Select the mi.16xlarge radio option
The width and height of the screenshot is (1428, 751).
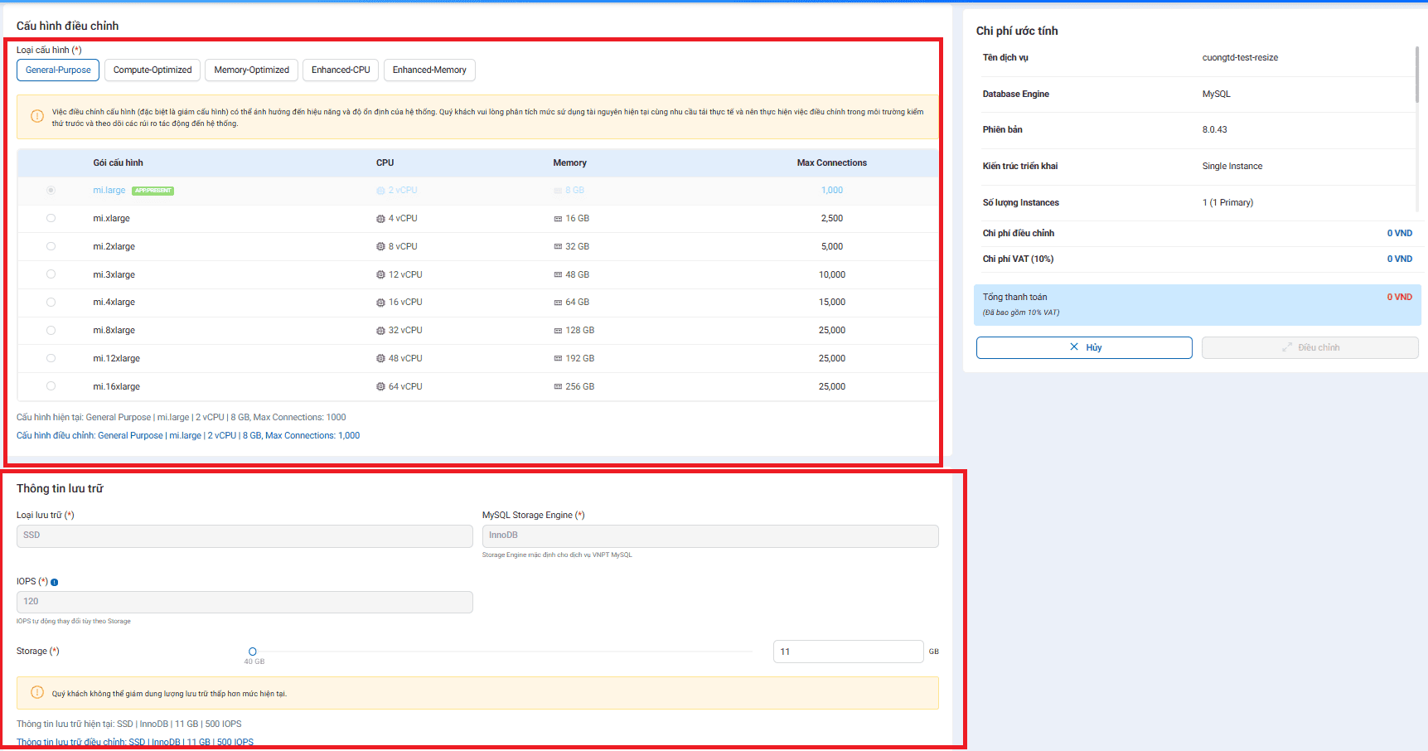click(x=51, y=386)
